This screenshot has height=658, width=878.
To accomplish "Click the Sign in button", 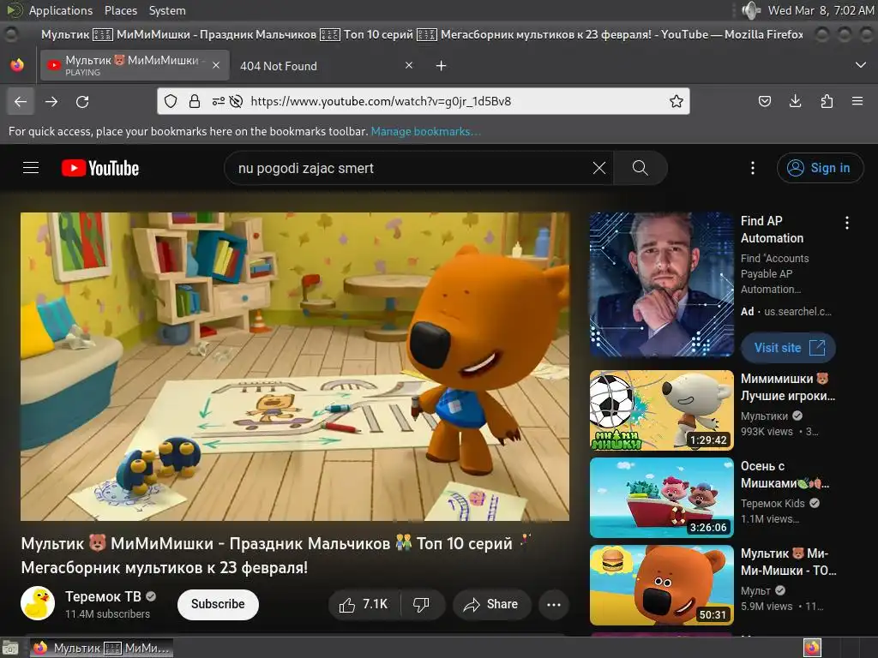I will [x=820, y=168].
